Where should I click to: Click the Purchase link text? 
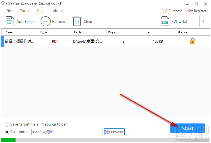click(175, 11)
